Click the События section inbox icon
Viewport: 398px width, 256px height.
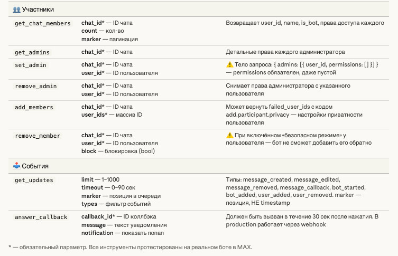click(x=16, y=166)
